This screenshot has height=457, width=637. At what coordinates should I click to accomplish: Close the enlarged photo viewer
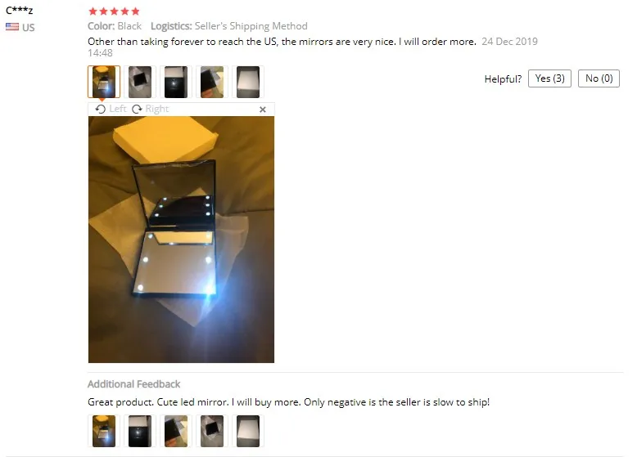click(263, 110)
